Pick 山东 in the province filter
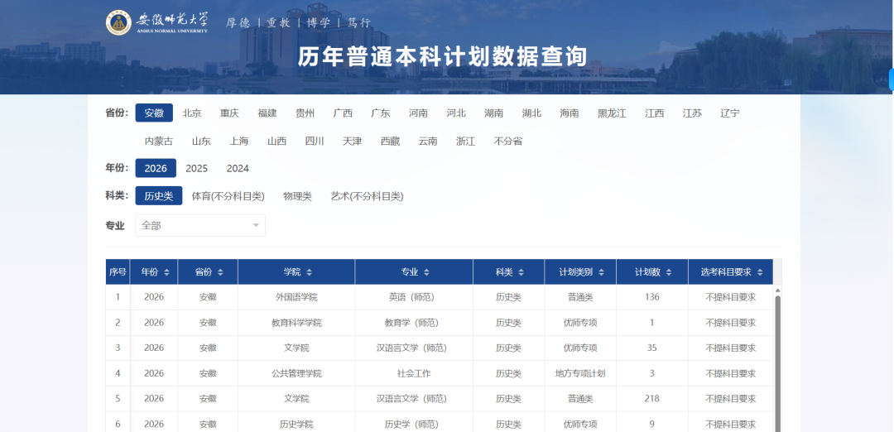894x432 pixels. click(x=201, y=141)
